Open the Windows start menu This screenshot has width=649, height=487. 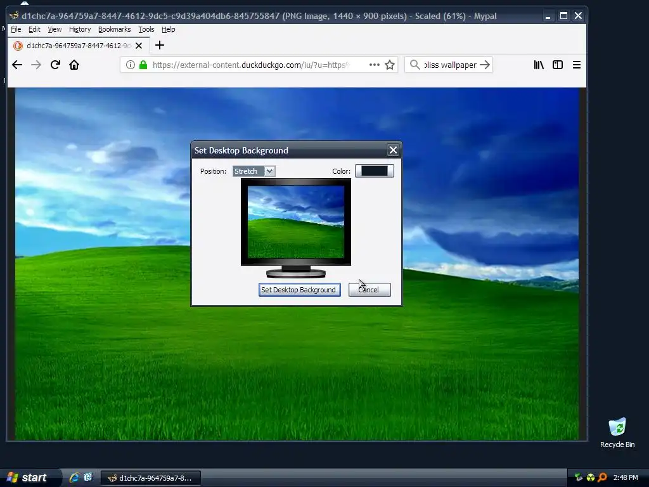[x=27, y=477]
